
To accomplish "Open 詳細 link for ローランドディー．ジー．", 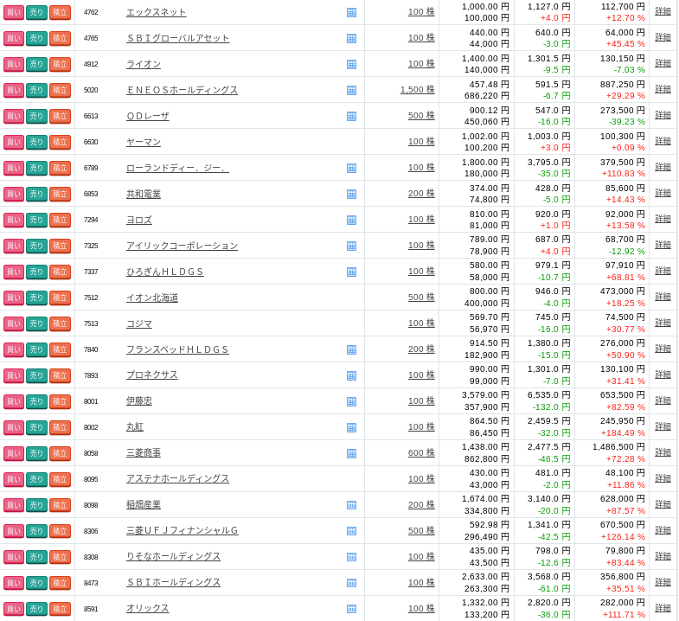I will tap(663, 167).
